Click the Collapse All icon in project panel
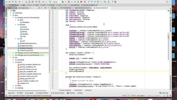 coord(42,8)
